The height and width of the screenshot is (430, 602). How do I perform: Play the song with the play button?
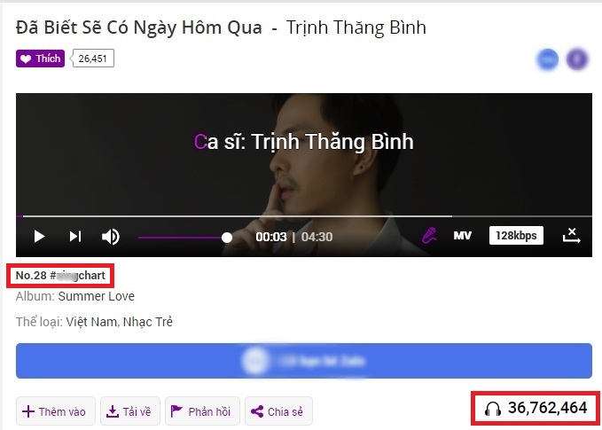(39, 237)
